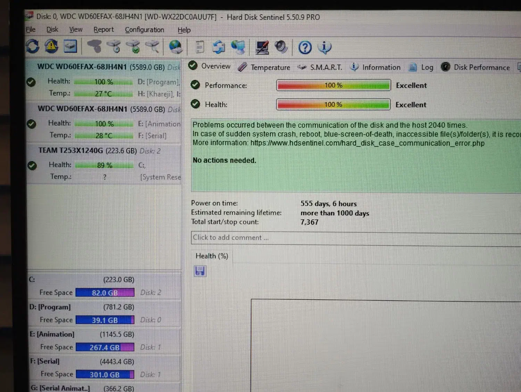Image resolution: width=521 pixels, height=392 pixels.
Task: Click the 301.0 GB free space bar
Action: [105, 374]
